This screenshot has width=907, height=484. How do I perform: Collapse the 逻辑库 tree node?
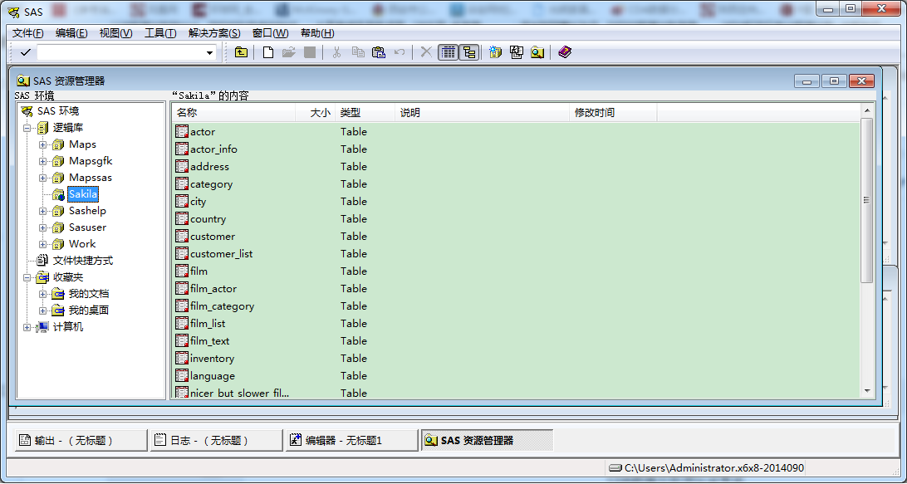[27, 129]
